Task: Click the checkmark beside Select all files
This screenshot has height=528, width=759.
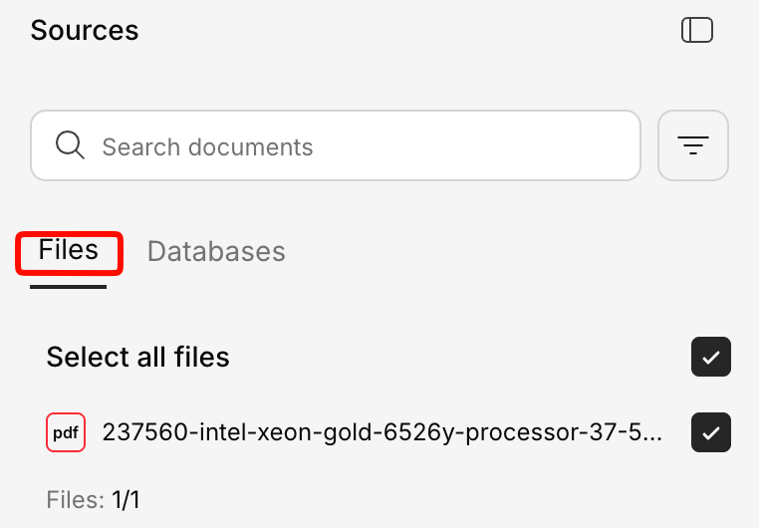Action: (x=711, y=357)
